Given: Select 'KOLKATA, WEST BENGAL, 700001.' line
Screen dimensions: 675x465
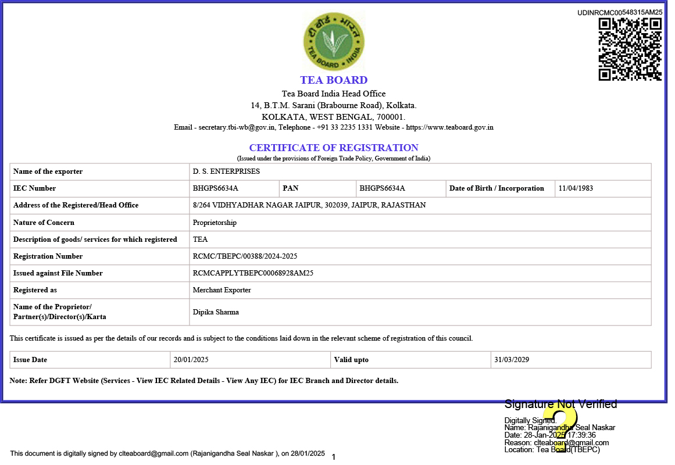Looking at the screenshot, I should point(334,117).
